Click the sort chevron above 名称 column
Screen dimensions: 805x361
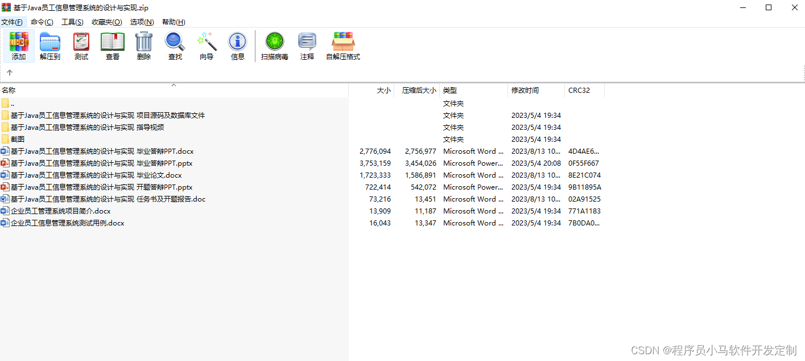click(174, 85)
